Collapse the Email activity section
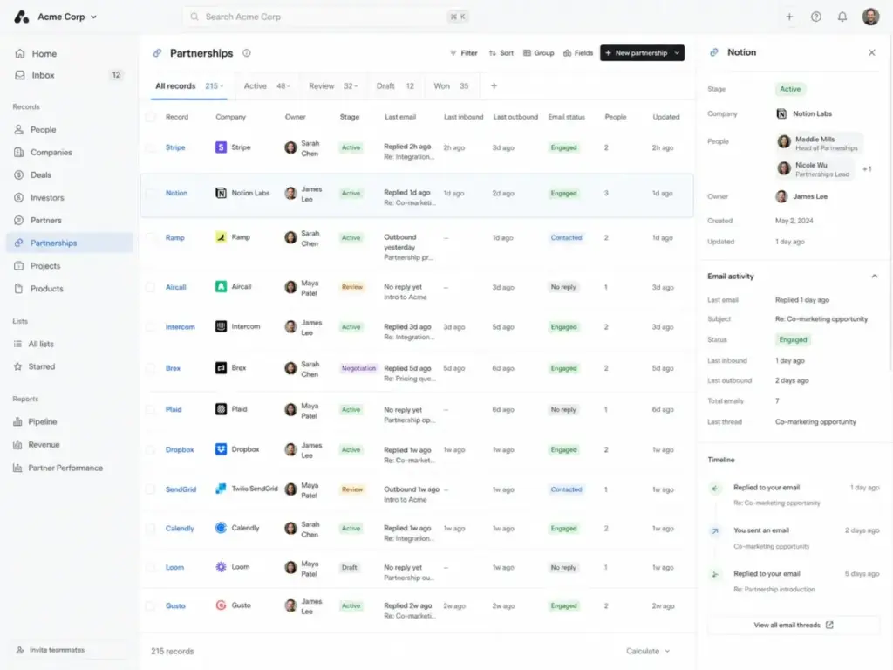893x670 pixels. pyautogui.click(x=874, y=277)
